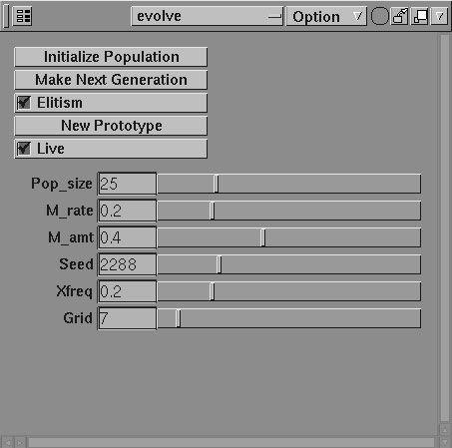The height and width of the screenshot is (448, 452).
Task: Toggle the Elitism checkbox
Action: coord(24,103)
